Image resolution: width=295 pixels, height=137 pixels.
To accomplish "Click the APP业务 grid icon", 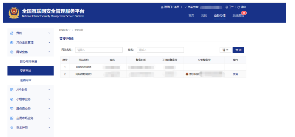I will tap(12, 90).
